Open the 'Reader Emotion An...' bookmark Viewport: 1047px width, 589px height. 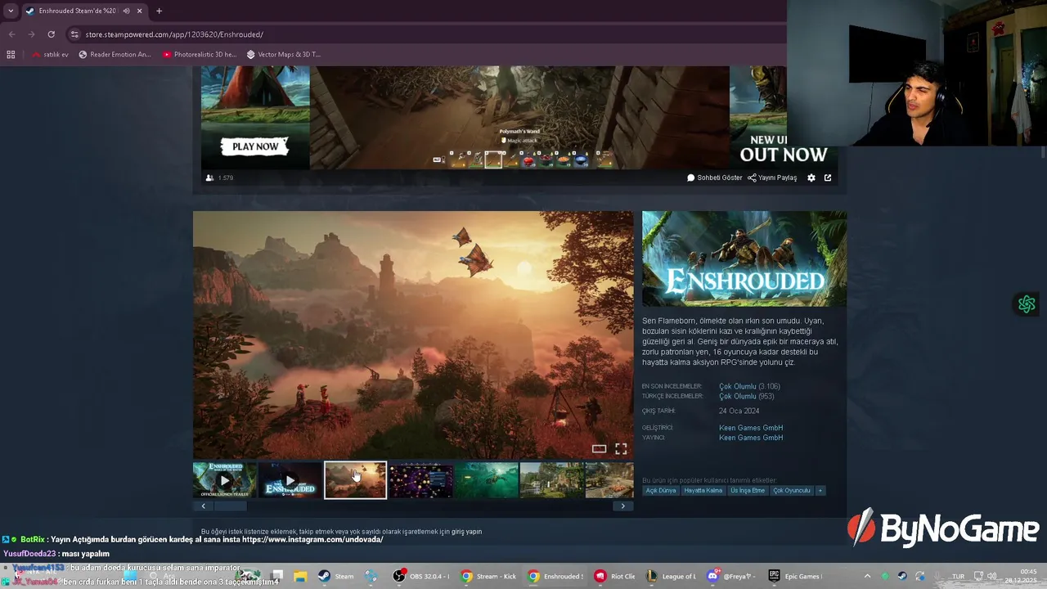[x=115, y=55]
